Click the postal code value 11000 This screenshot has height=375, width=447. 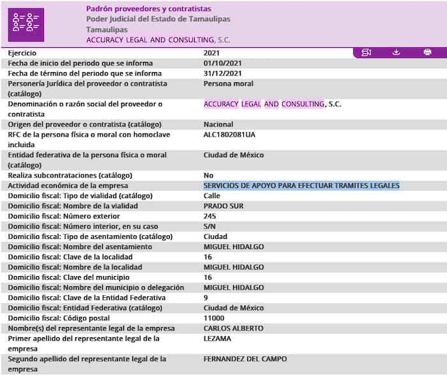click(x=214, y=318)
